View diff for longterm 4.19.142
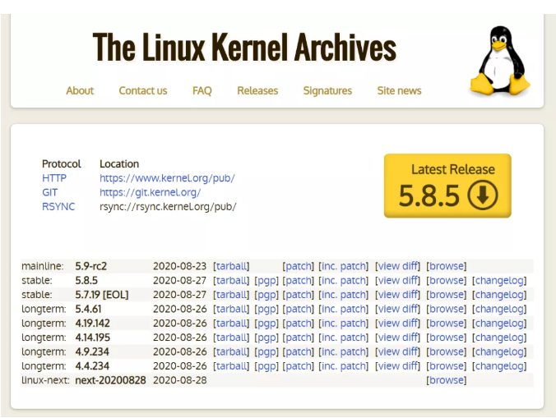 click(397, 323)
